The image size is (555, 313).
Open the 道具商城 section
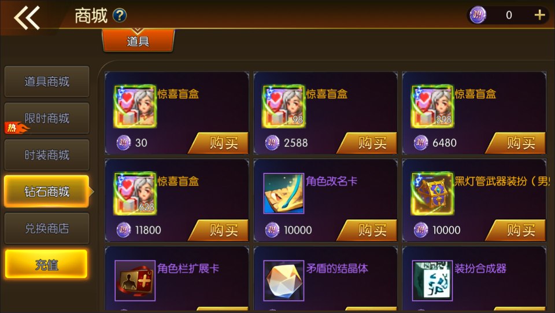pos(47,82)
